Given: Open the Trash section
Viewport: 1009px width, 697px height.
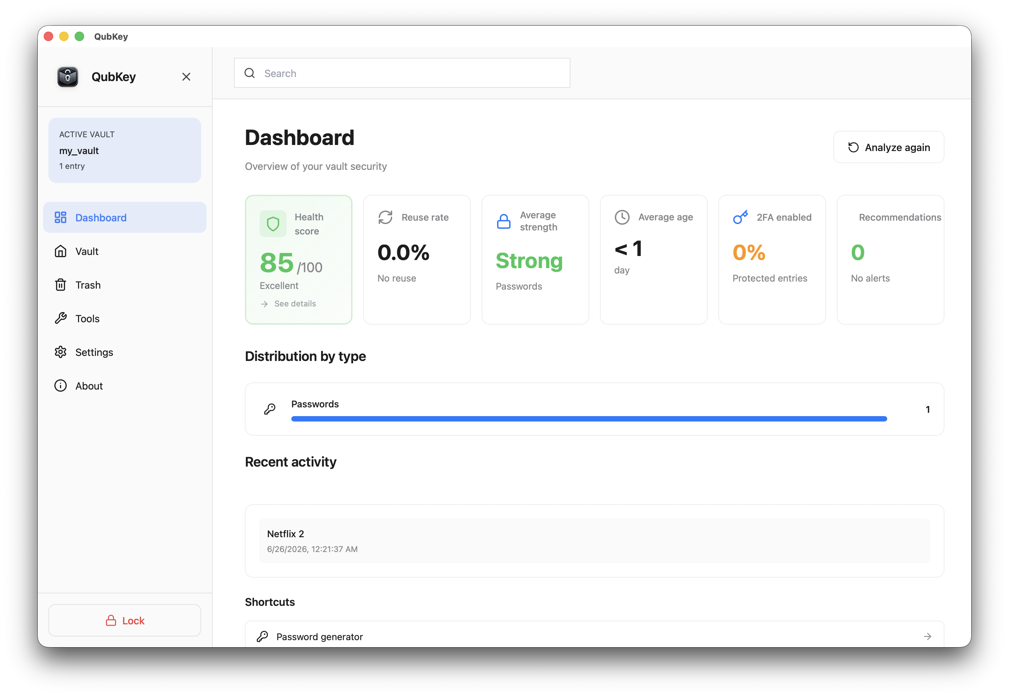Looking at the screenshot, I should 125,285.
